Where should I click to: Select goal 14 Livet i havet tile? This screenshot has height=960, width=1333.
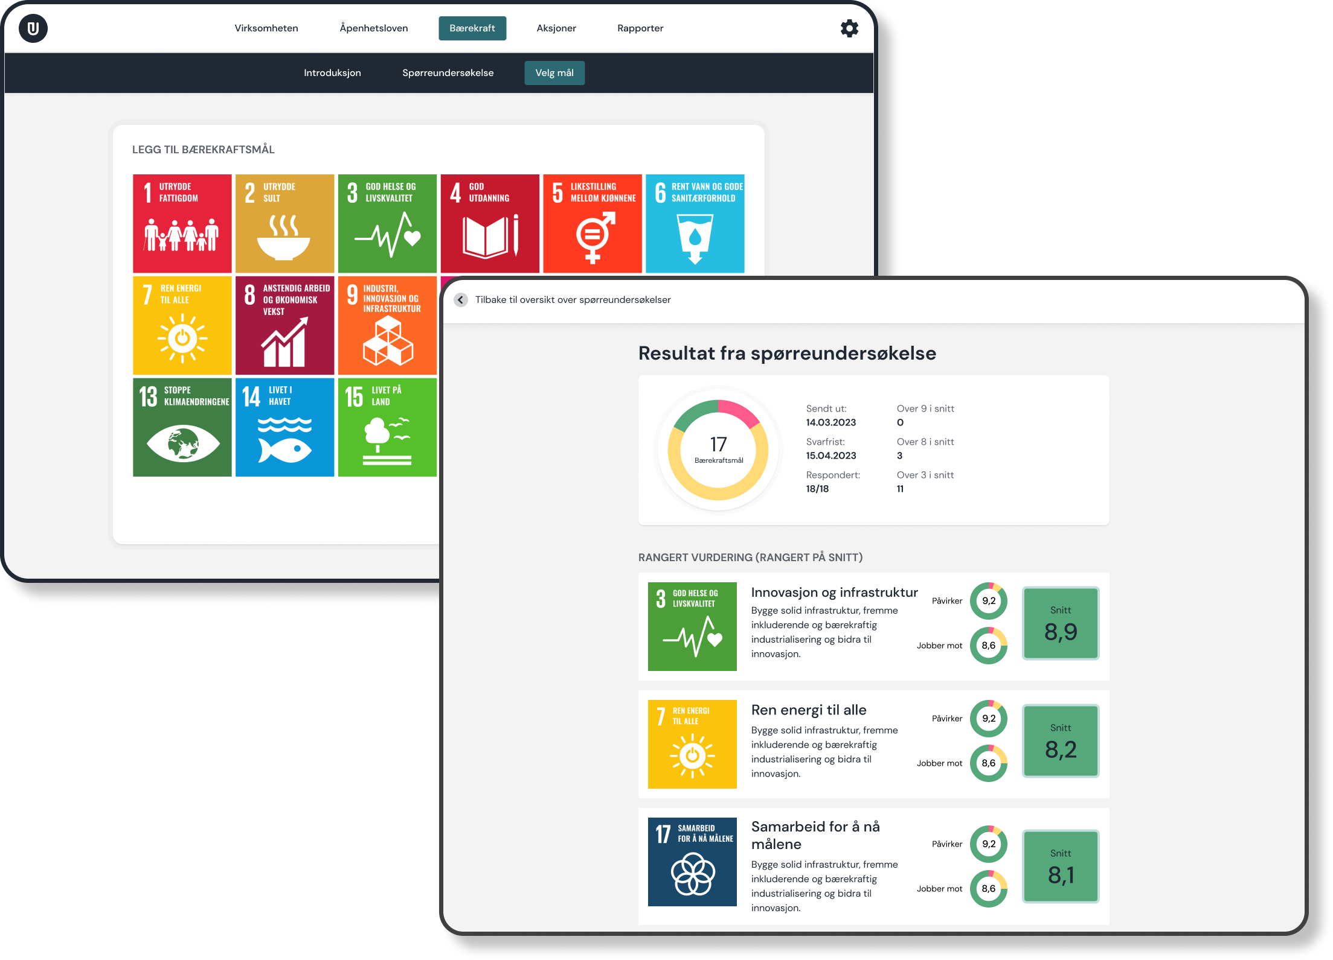pos(284,427)
